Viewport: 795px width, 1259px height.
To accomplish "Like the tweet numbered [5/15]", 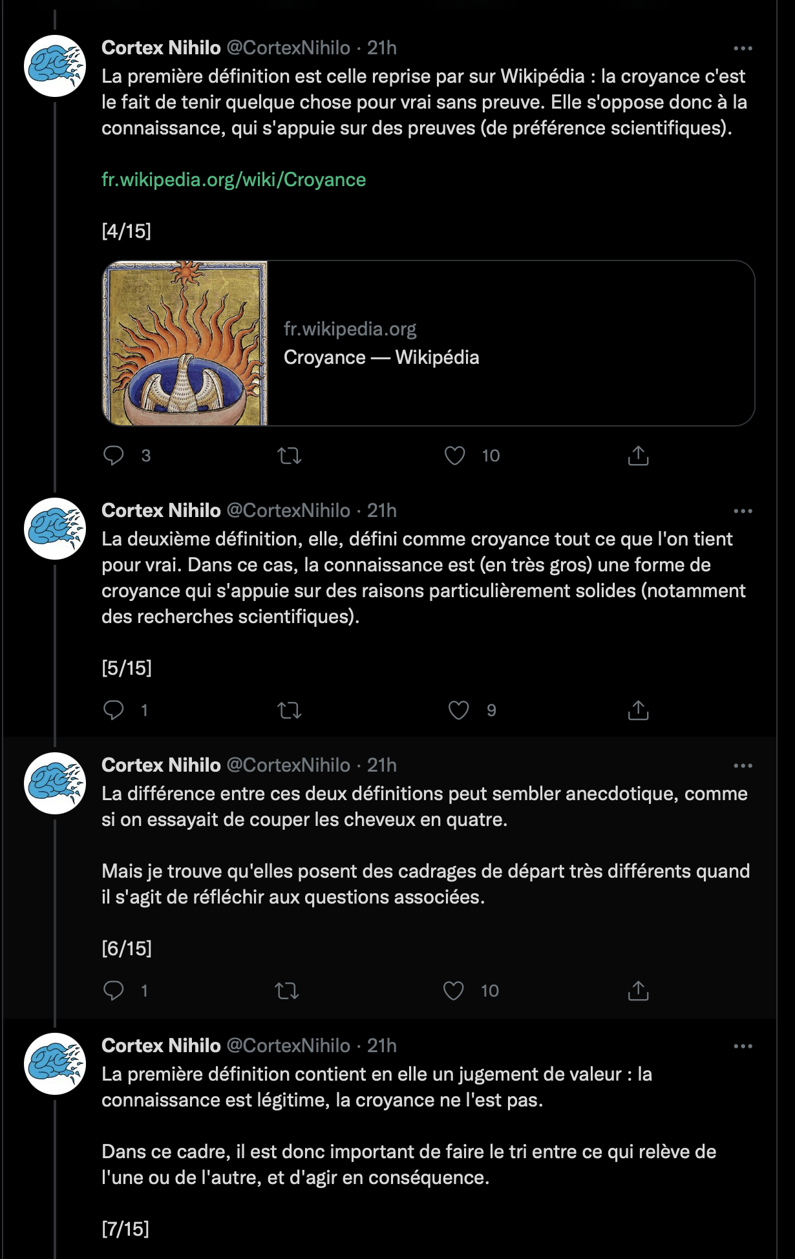I will pyautogui.click(x=459, y=710).
